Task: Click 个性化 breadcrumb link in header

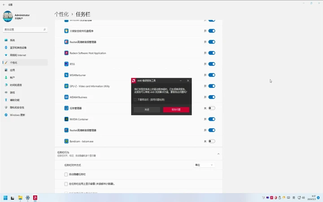Action: (61, 14)
